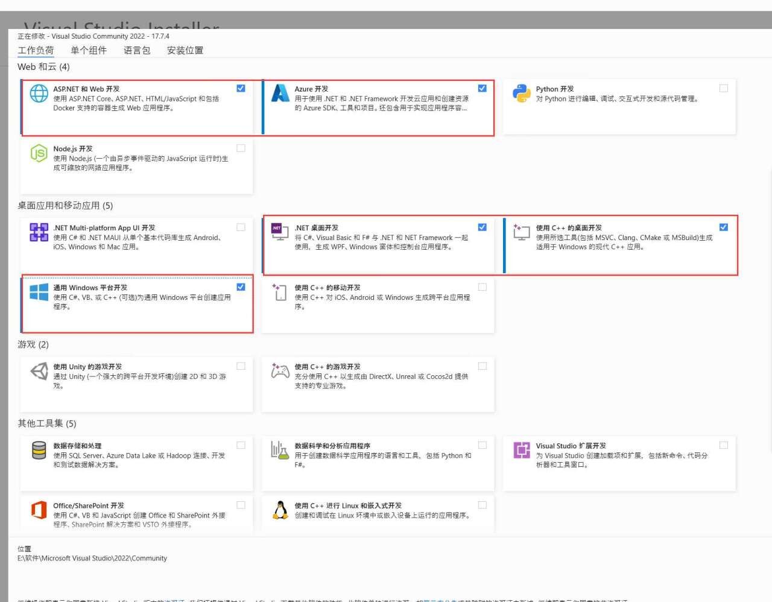Uncheck the Universal Windows Platform development checkbox
This screenshot has width=772, height=602.
241,287
